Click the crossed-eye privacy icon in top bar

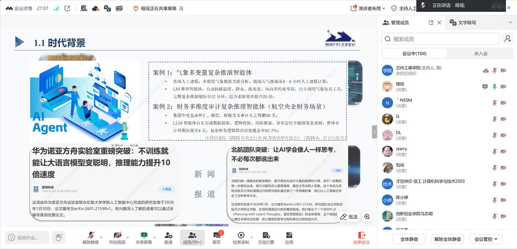pyautogui.click(x=119, y=9)
